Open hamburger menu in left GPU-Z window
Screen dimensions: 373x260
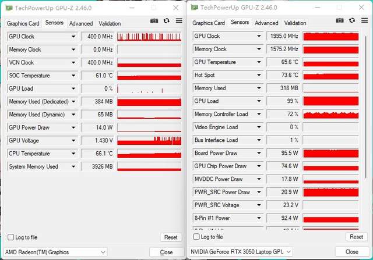pyautogui.click(x=179, y=21)
